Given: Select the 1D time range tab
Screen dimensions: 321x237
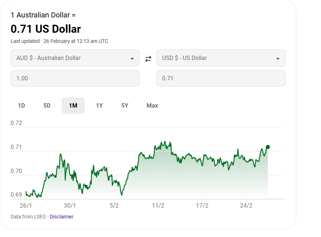Looking at the screenshot, I should tap(21, 106).
